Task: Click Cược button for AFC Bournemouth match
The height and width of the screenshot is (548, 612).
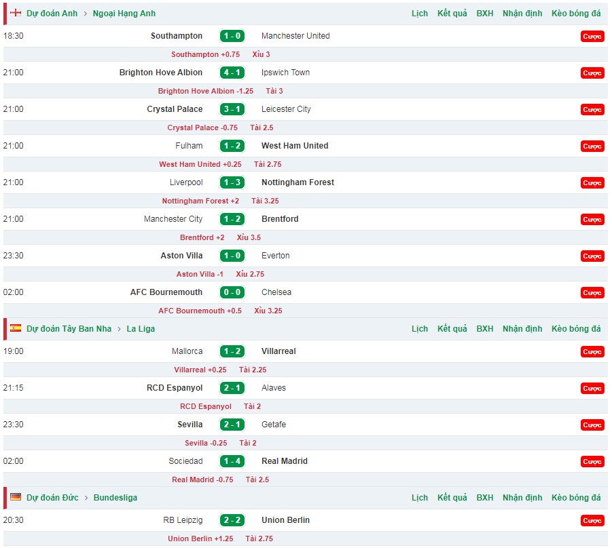Action: point(592,293)
